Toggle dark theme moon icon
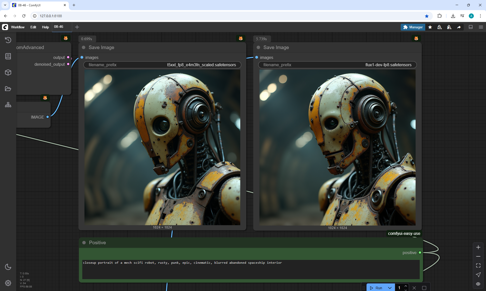The height and width of the screenshot is (291, 486). pos(8,267)
